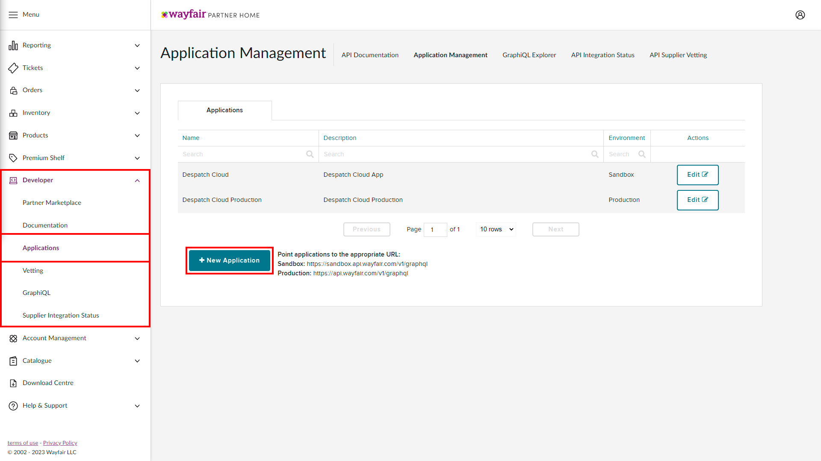Open Vetting in the Developer submenu
Image resolution: width=821 pixels, height=461 pixels.
pos(33,271)
